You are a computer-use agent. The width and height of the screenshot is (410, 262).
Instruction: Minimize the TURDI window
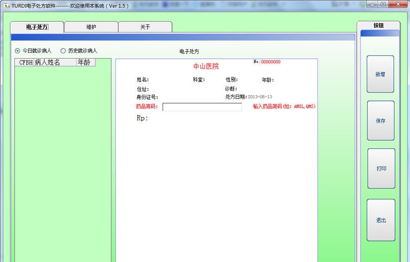tap(372, 4)
